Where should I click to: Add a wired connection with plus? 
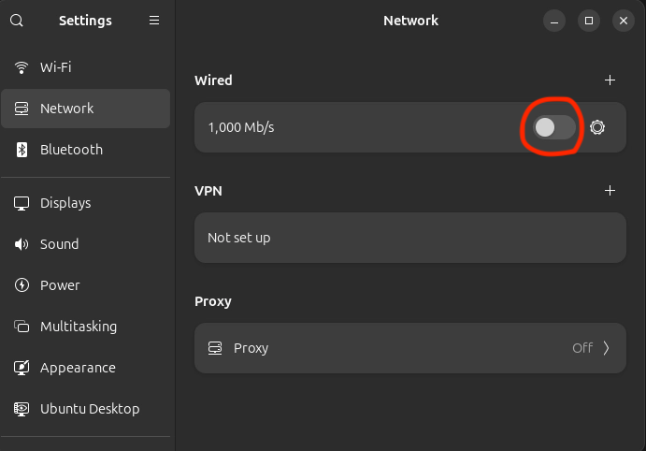pos(610,80)
